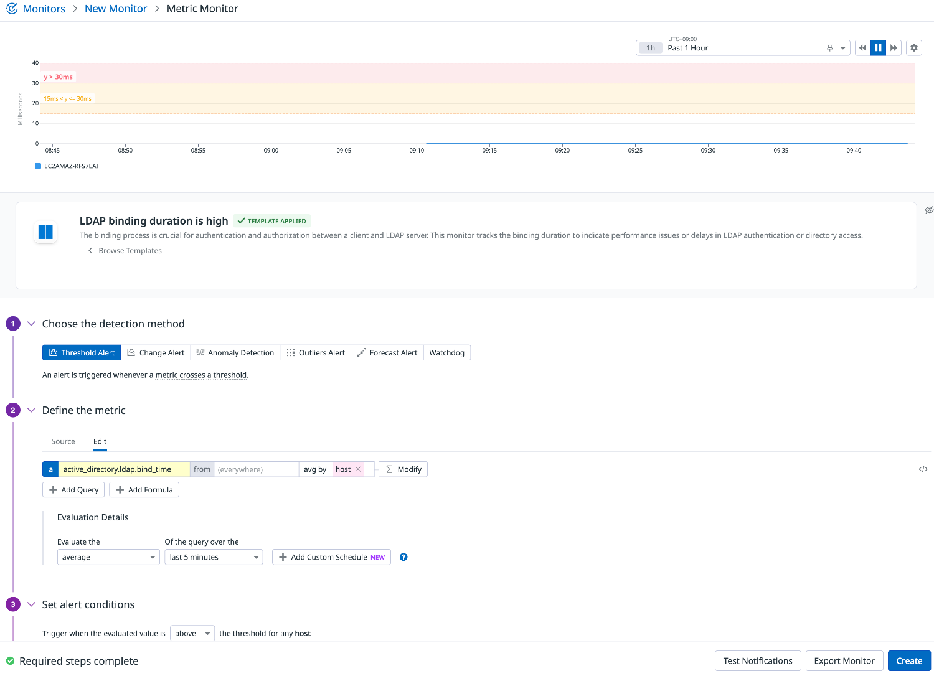Click the Required steps complete checkmark icon

[11, 661]
